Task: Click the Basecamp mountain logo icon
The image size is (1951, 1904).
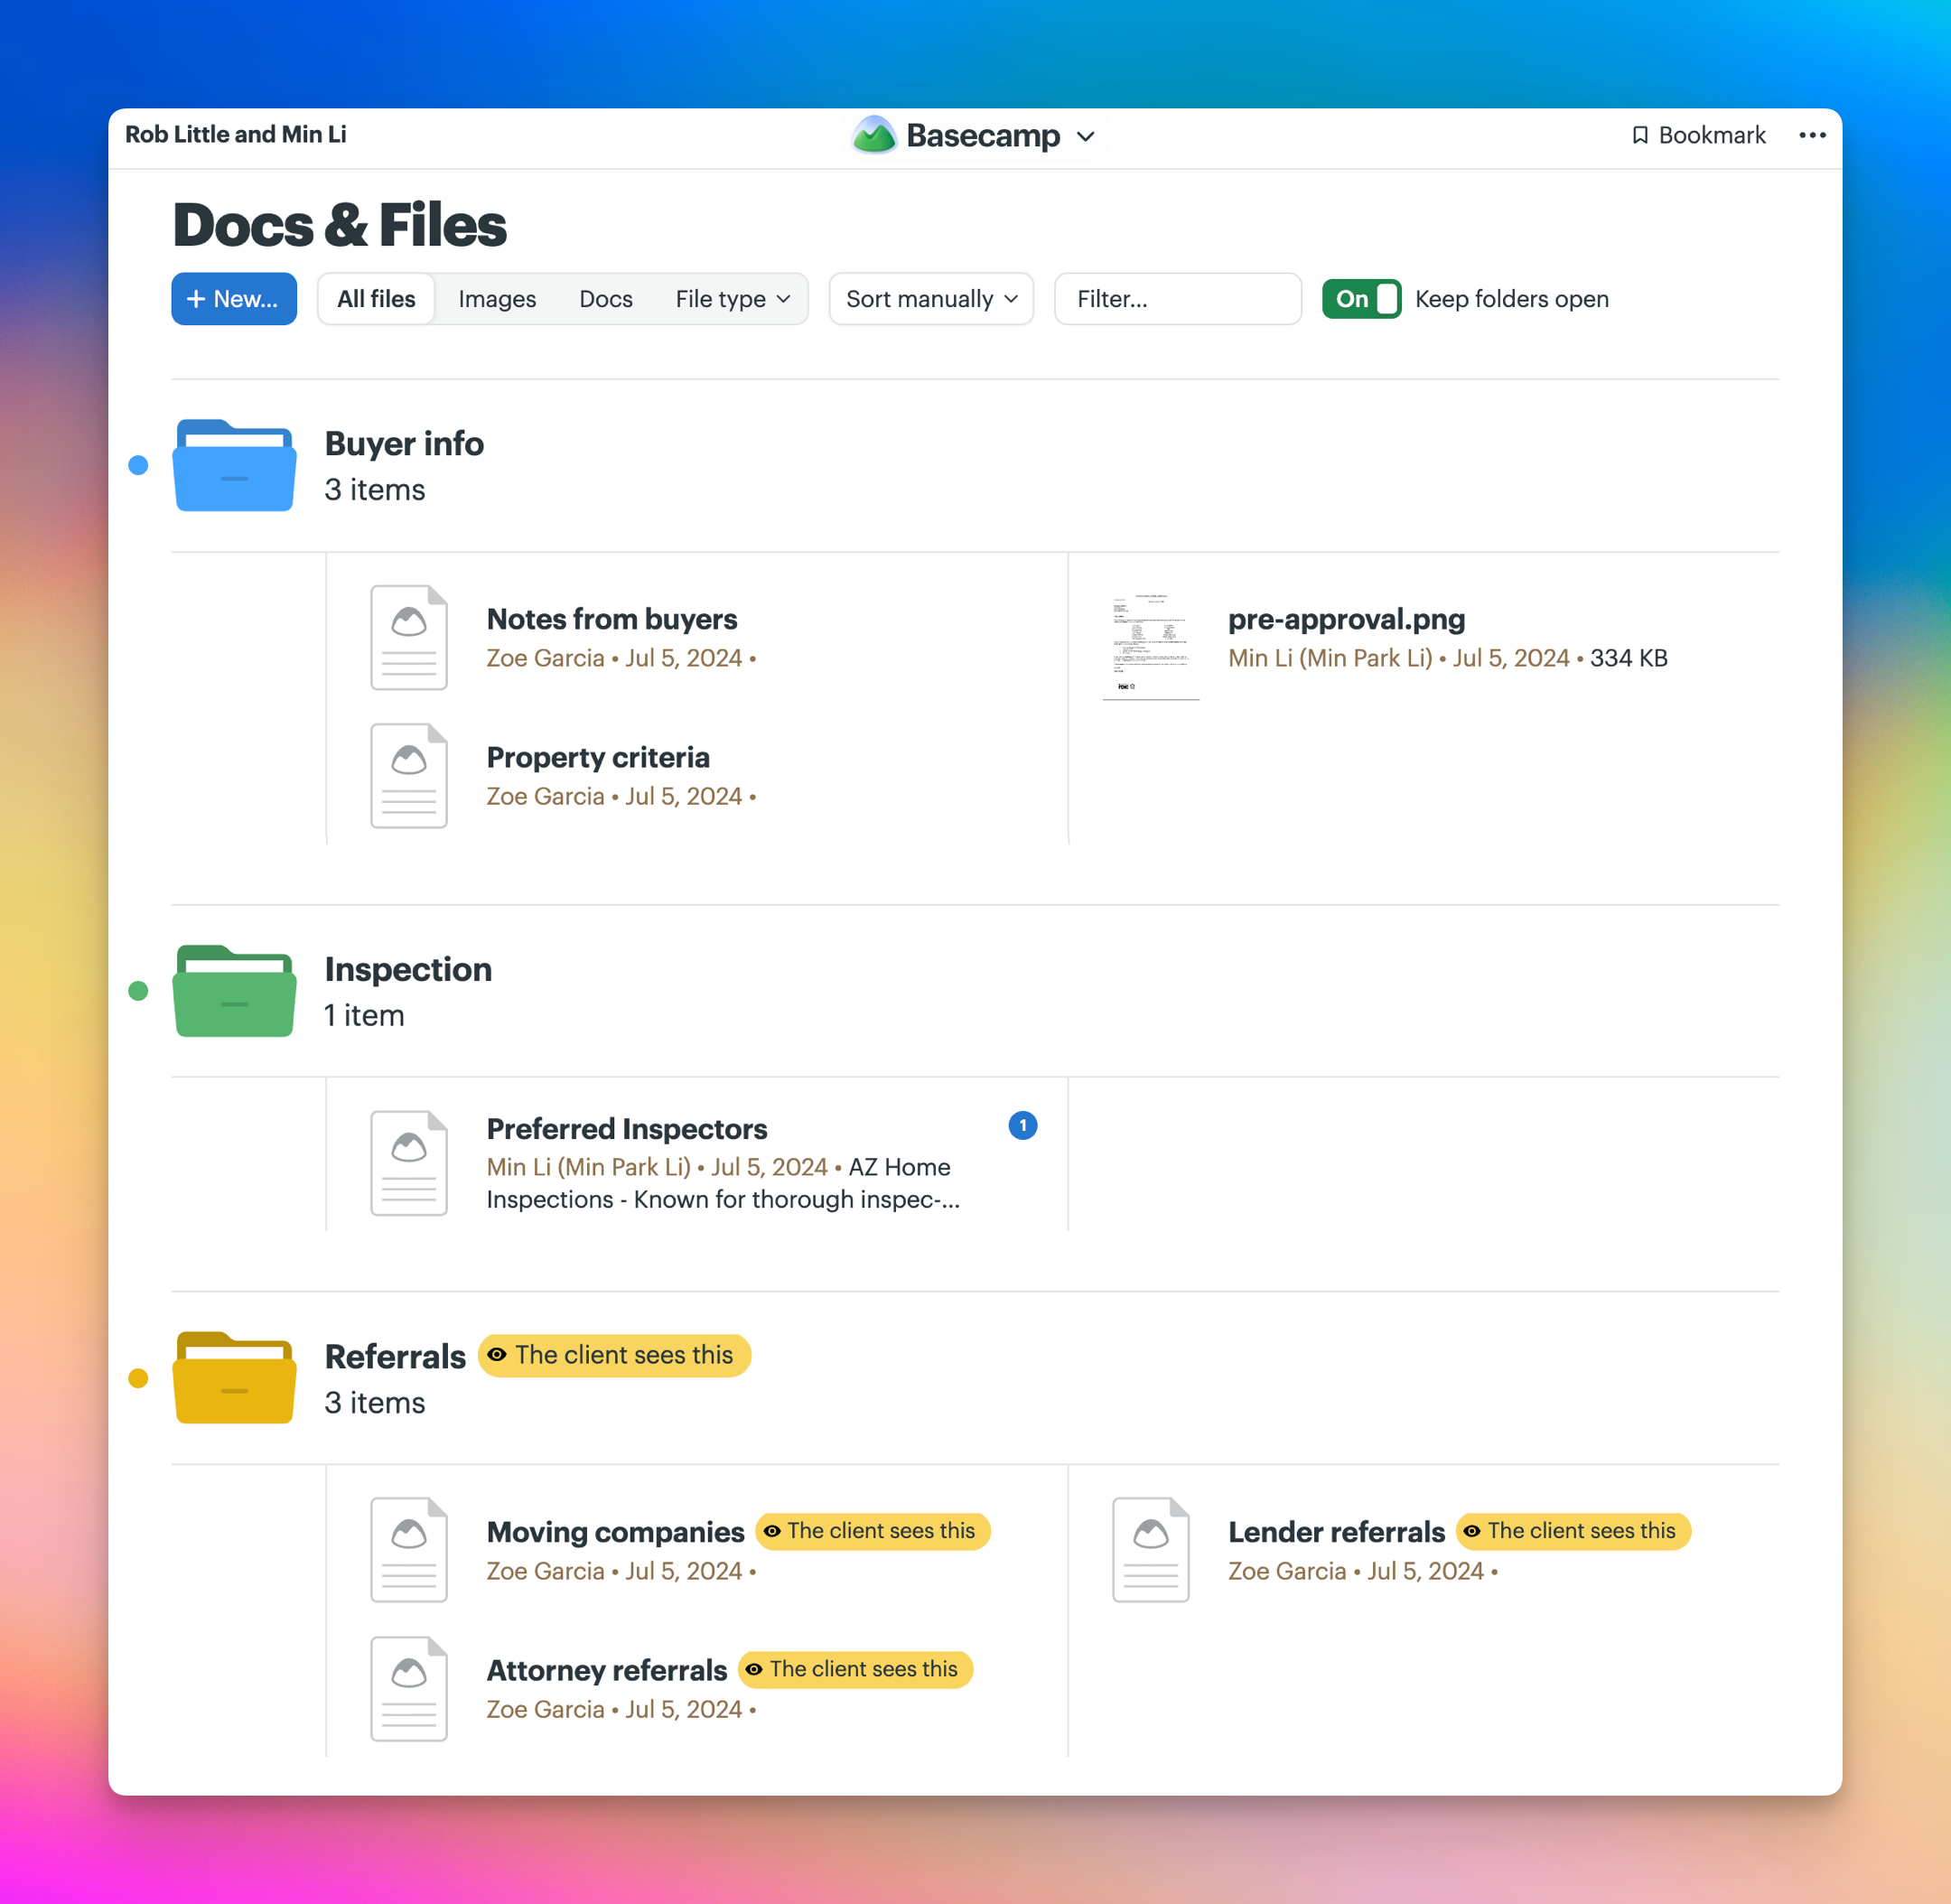Action: (x=874, y=135)
